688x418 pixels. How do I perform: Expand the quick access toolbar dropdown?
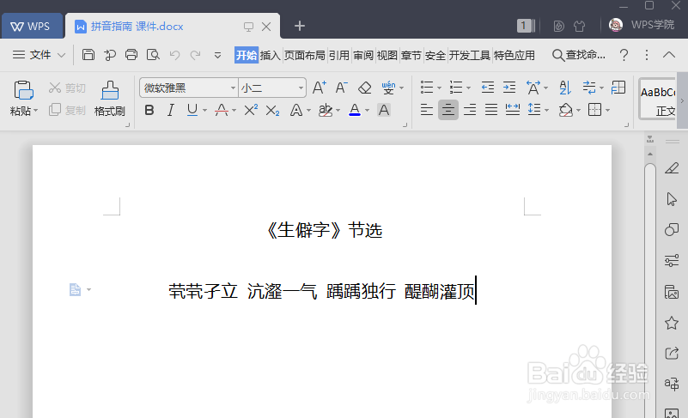(217, 55)
